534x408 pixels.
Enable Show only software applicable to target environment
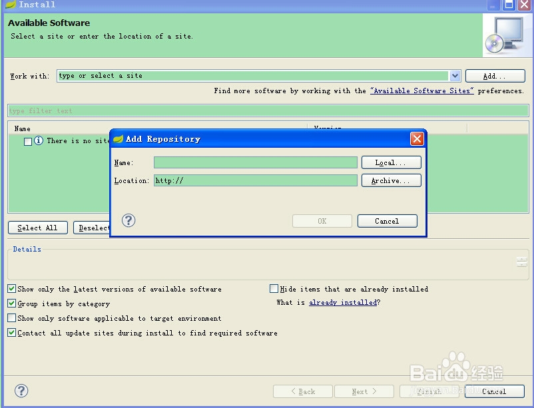click(11, 318)
